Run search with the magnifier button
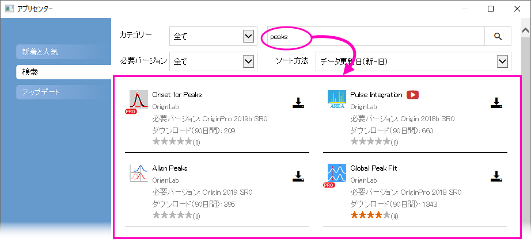This screenshot has width=531, height=239. pyautogui.click(x=498, y=37)
